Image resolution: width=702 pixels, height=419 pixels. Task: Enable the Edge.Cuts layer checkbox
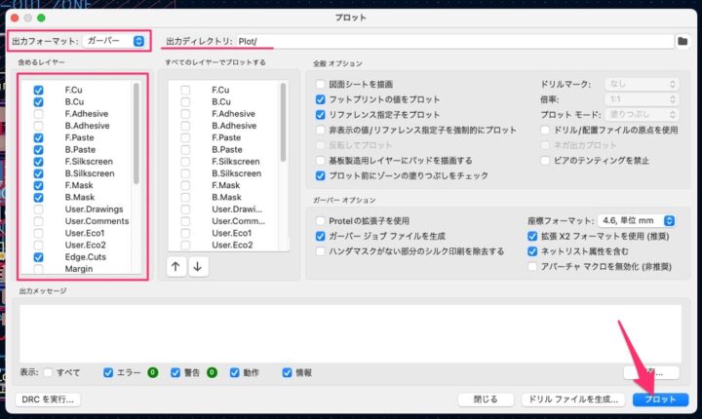(x=38, y=257)
